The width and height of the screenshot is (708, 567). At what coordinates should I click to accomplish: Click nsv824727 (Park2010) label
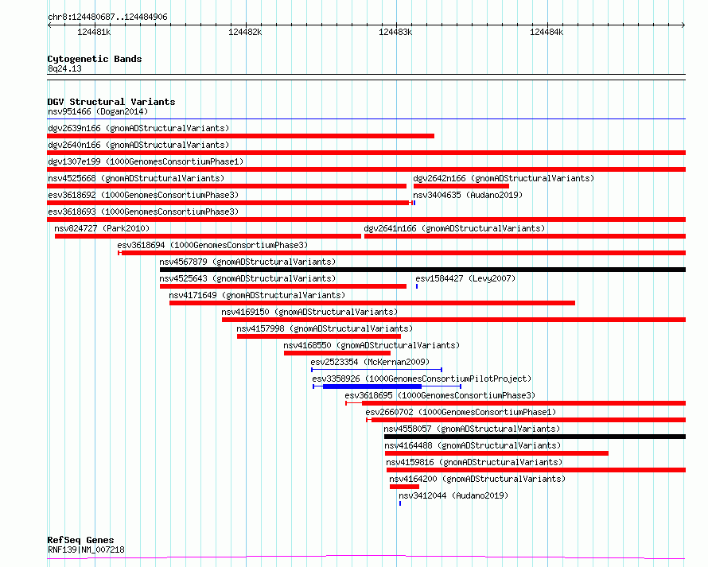[x=102, y=228]
